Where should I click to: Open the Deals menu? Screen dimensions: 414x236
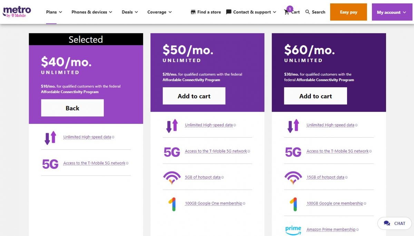[x=128, y=12]
